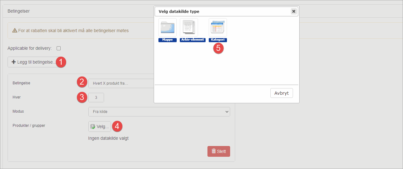Click the Velg datasource button

click(100, 127)
